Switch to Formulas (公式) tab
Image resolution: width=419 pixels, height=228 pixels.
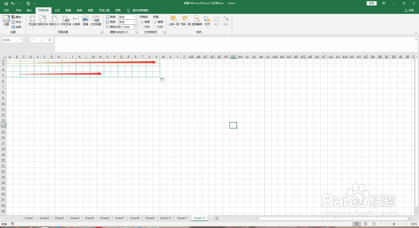(x=57, y=10)
